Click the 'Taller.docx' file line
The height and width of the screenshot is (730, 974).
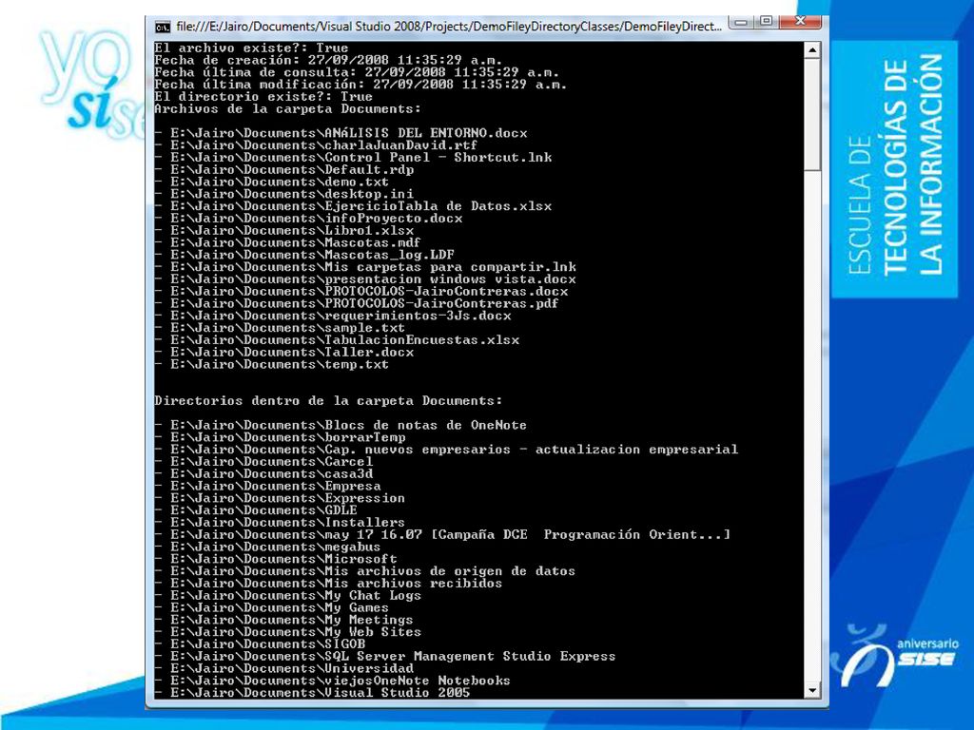click(284, 352)
